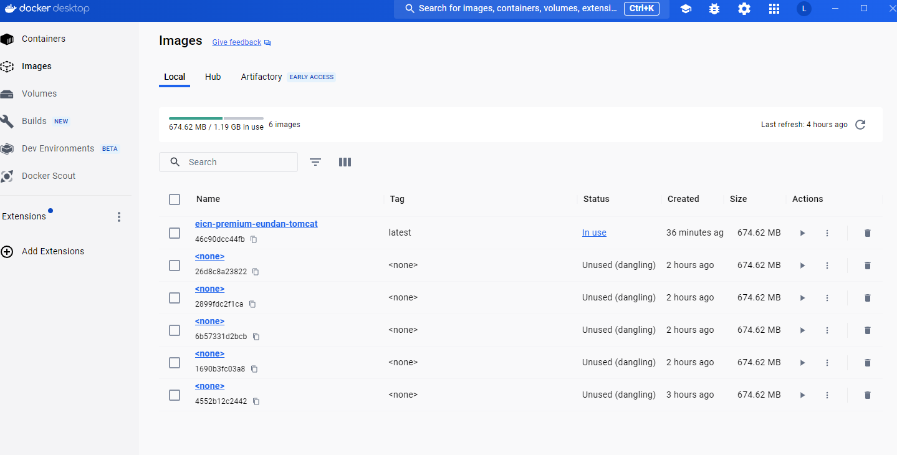
Task: Copy image ID 6b57331d2bcb
Action: pos(256,337)
